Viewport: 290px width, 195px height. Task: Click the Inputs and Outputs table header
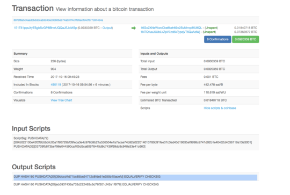click(x=199, y=54)
